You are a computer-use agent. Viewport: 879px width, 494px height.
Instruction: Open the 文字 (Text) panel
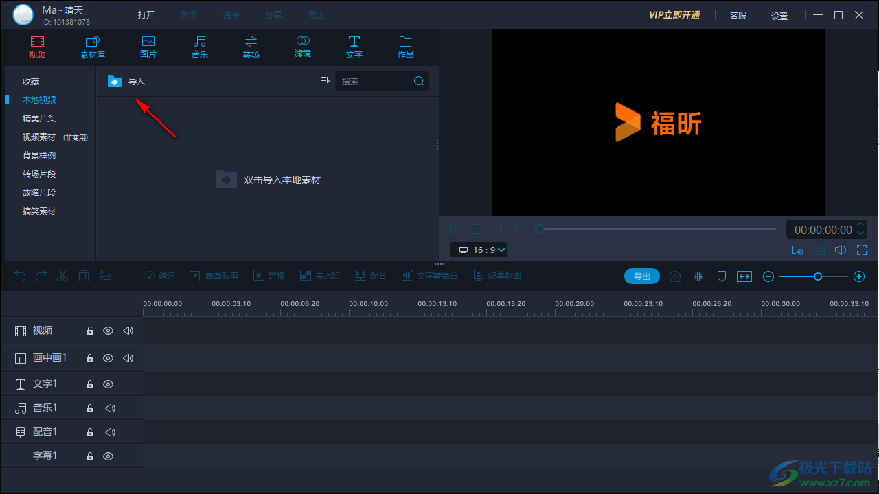[x=354, y=47]
